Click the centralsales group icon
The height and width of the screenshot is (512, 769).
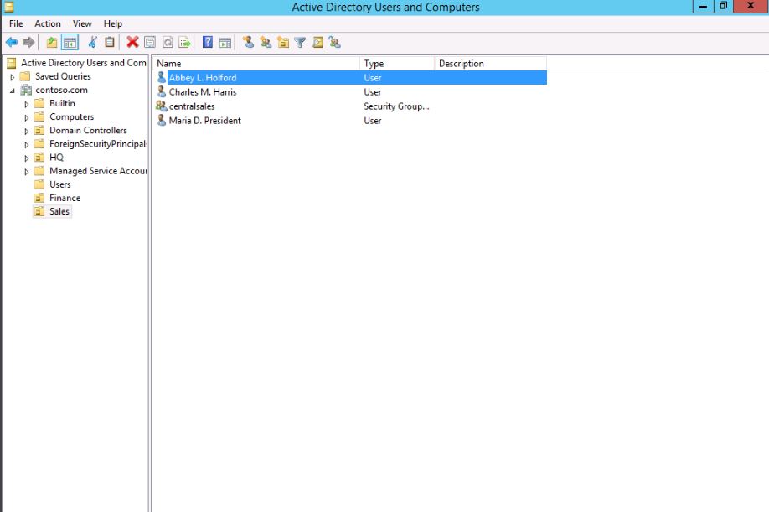(x=162, y=106)
